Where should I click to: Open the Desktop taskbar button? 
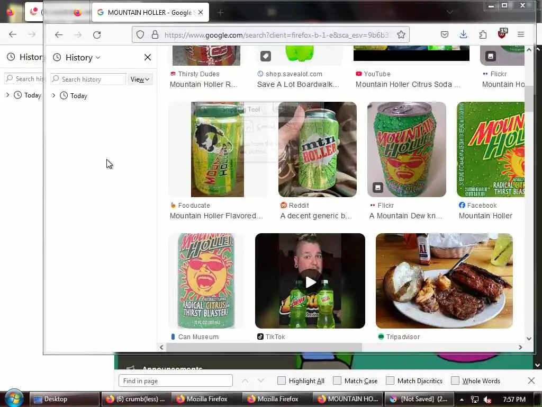(x=64, y=399)
